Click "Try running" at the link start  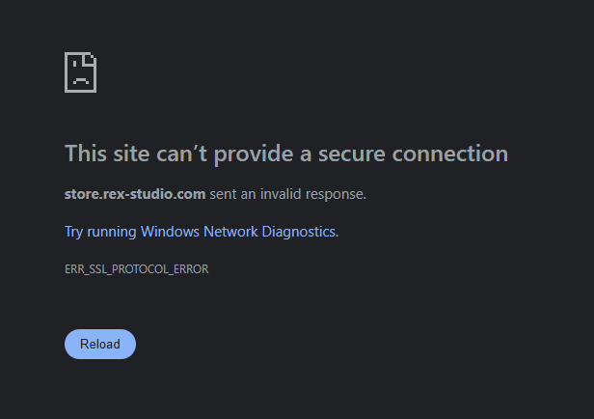pyautogui.click(x=100, y=232)
